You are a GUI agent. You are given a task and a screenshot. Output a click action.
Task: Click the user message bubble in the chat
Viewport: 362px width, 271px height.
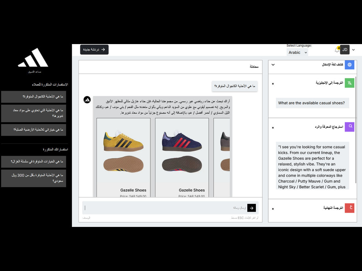tap(235, 86)
